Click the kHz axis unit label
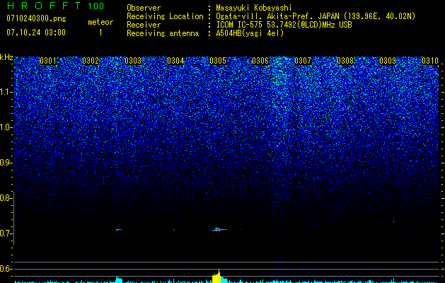This screenshot has height=283, width=445. pos(6,57)
